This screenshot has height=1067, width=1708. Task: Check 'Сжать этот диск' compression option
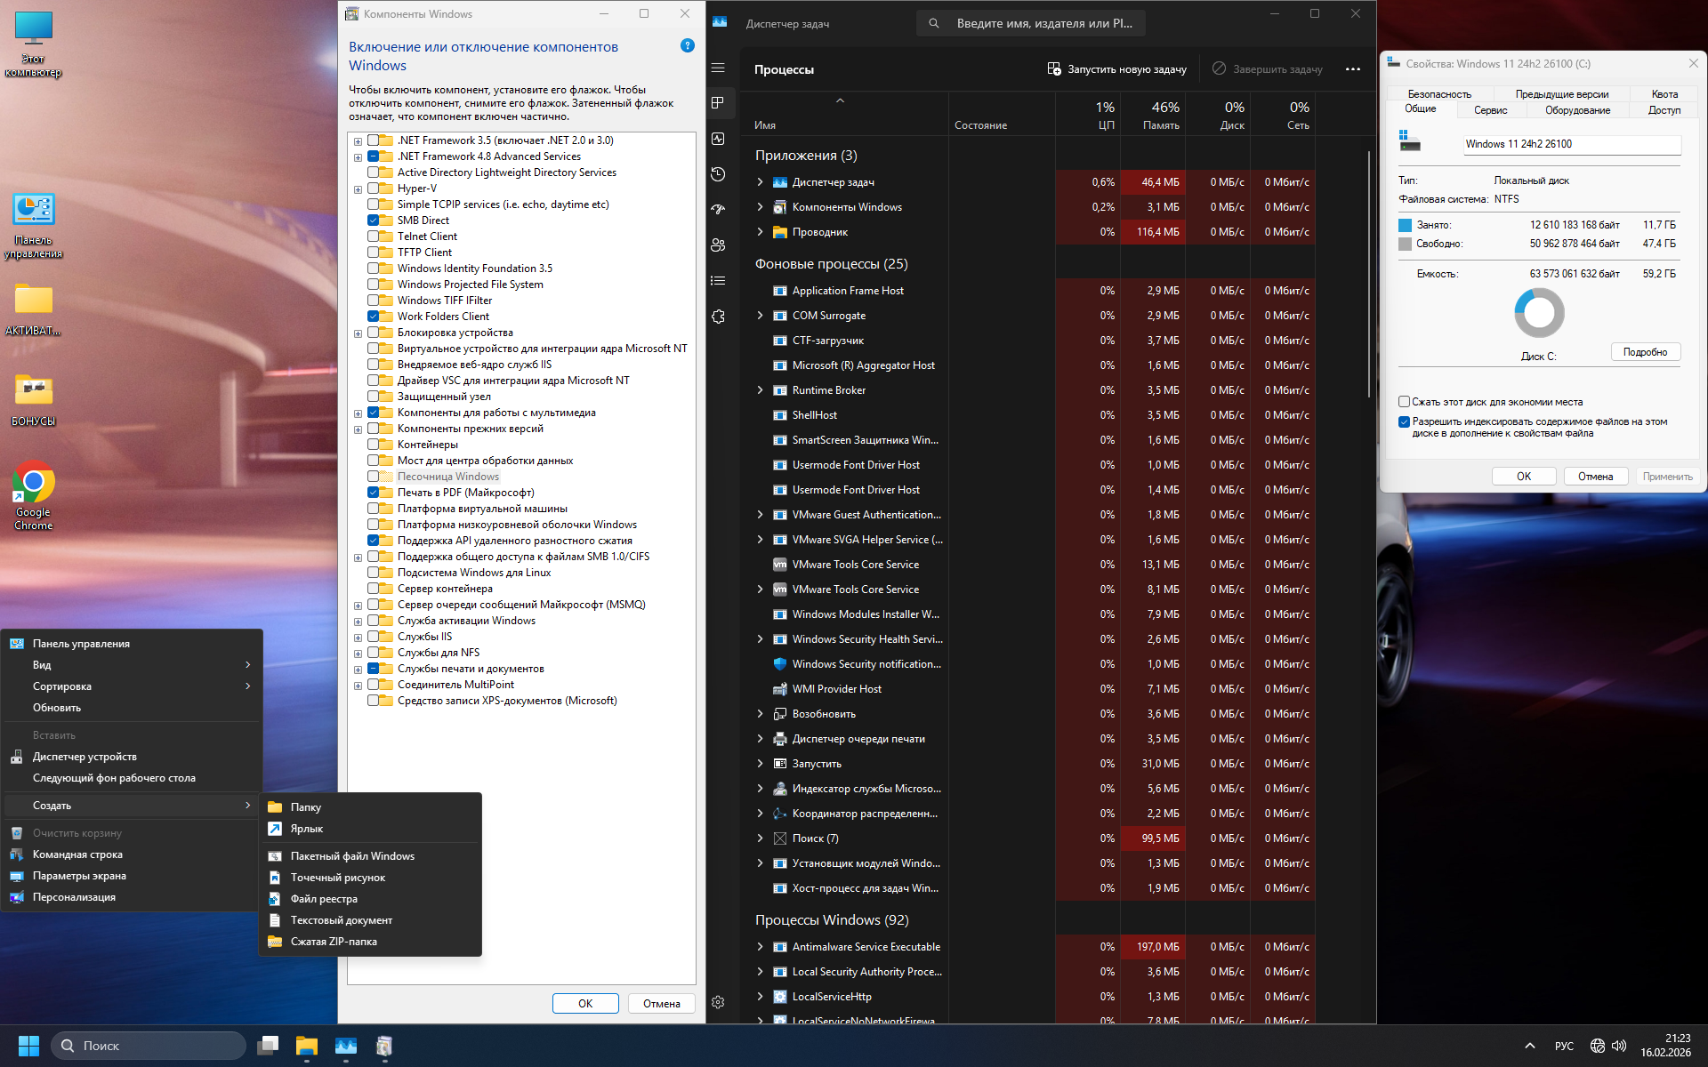click(x=1404, y=402)
